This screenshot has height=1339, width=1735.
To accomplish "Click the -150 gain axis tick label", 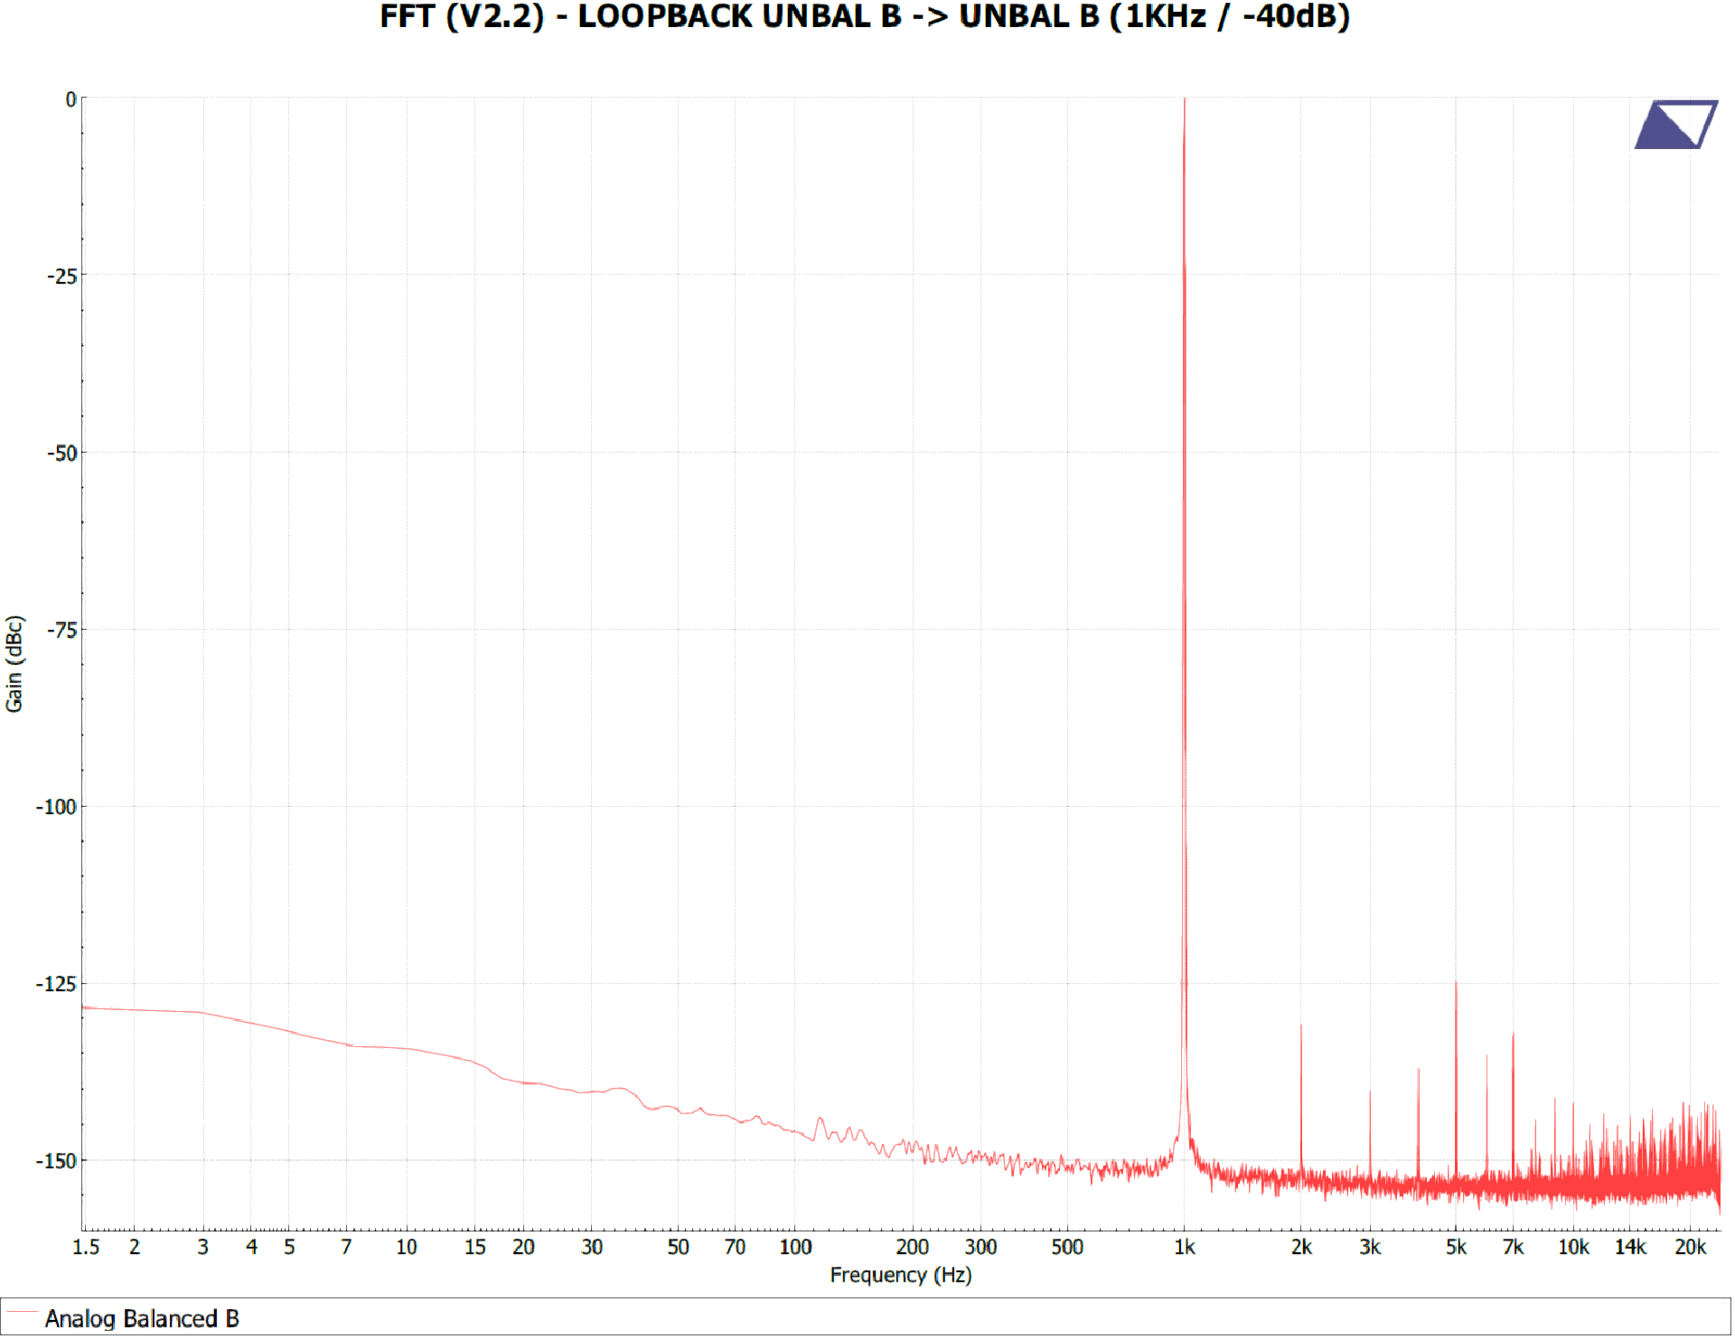I will point(56,1161).
